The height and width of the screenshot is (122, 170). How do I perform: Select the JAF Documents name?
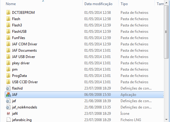(24, 50)
